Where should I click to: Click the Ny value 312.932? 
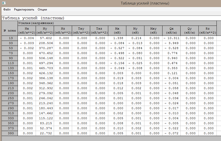(45, 88)
